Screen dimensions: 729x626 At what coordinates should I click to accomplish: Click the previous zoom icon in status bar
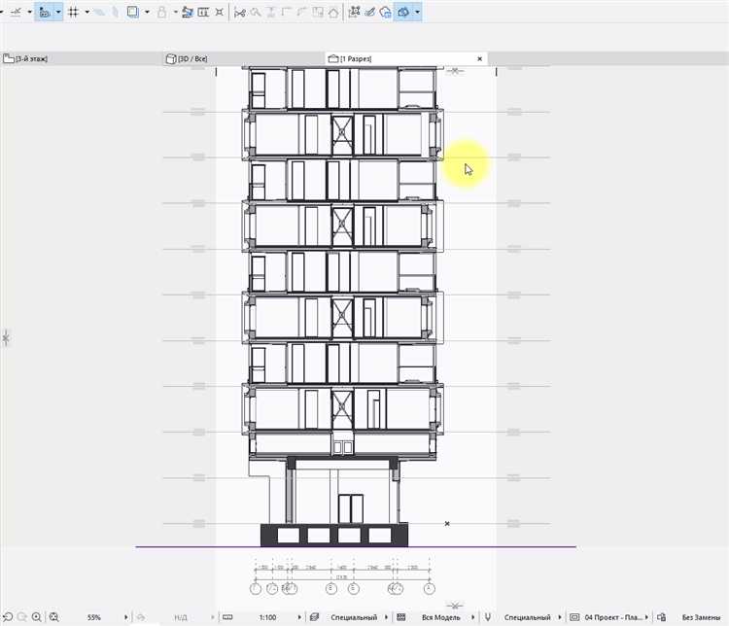[x=8, y=617]
